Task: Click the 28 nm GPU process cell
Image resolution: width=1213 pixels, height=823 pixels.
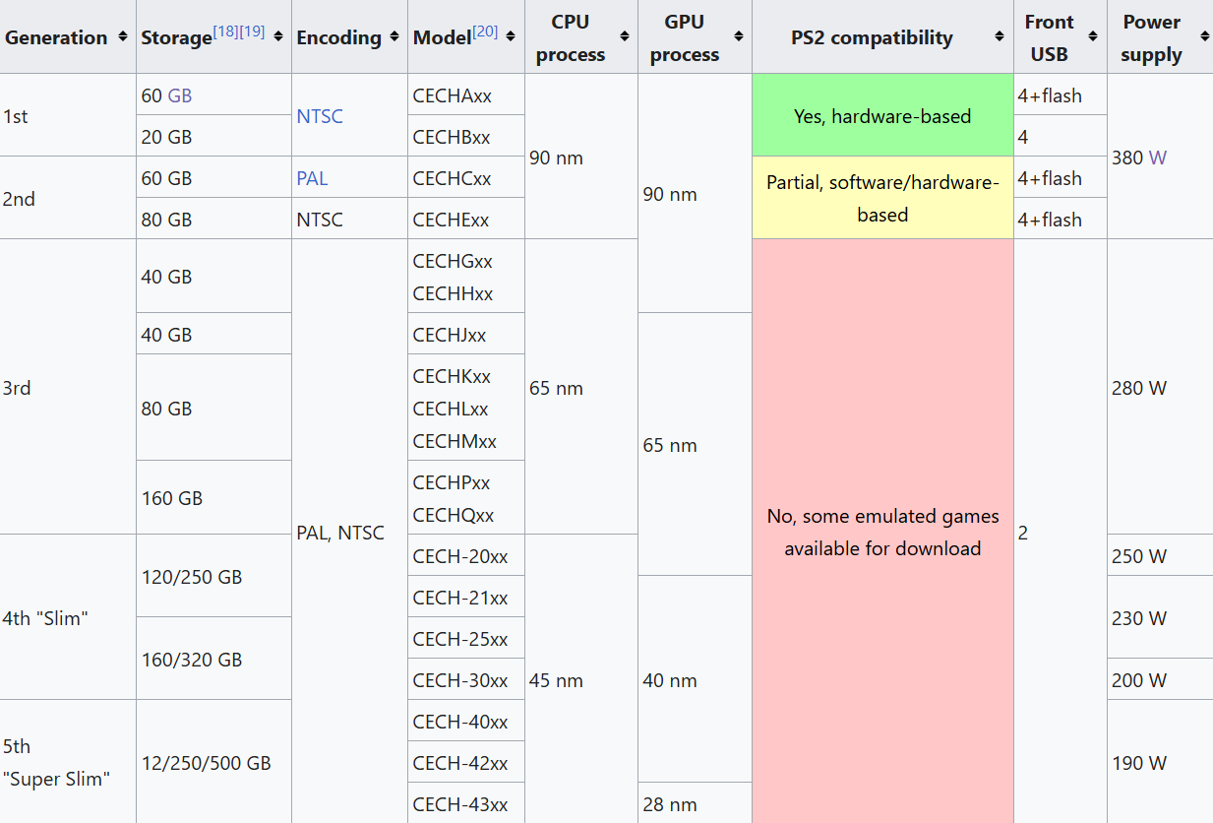Action: (695, 803)
